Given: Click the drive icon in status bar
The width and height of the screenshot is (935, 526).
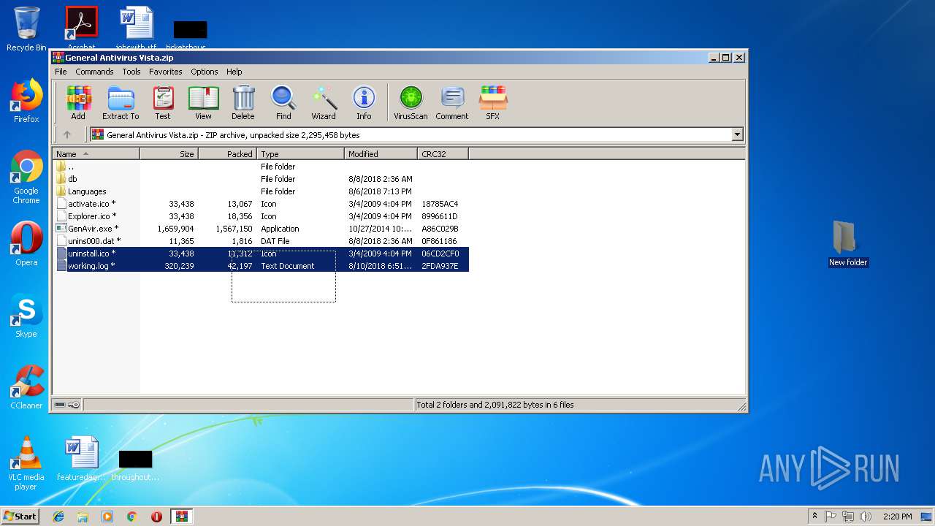Looking at the screenshot, I should [x=60, y=405].
